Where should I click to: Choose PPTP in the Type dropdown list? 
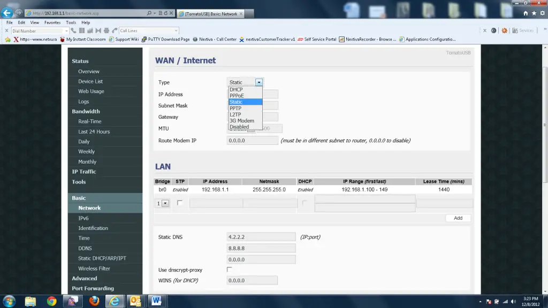point(245,108)
